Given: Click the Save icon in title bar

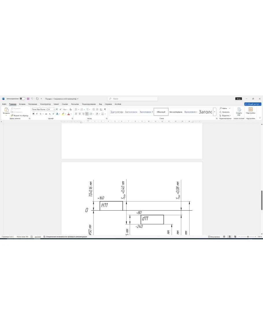Looking at the screenshot, I should [28, 99].
